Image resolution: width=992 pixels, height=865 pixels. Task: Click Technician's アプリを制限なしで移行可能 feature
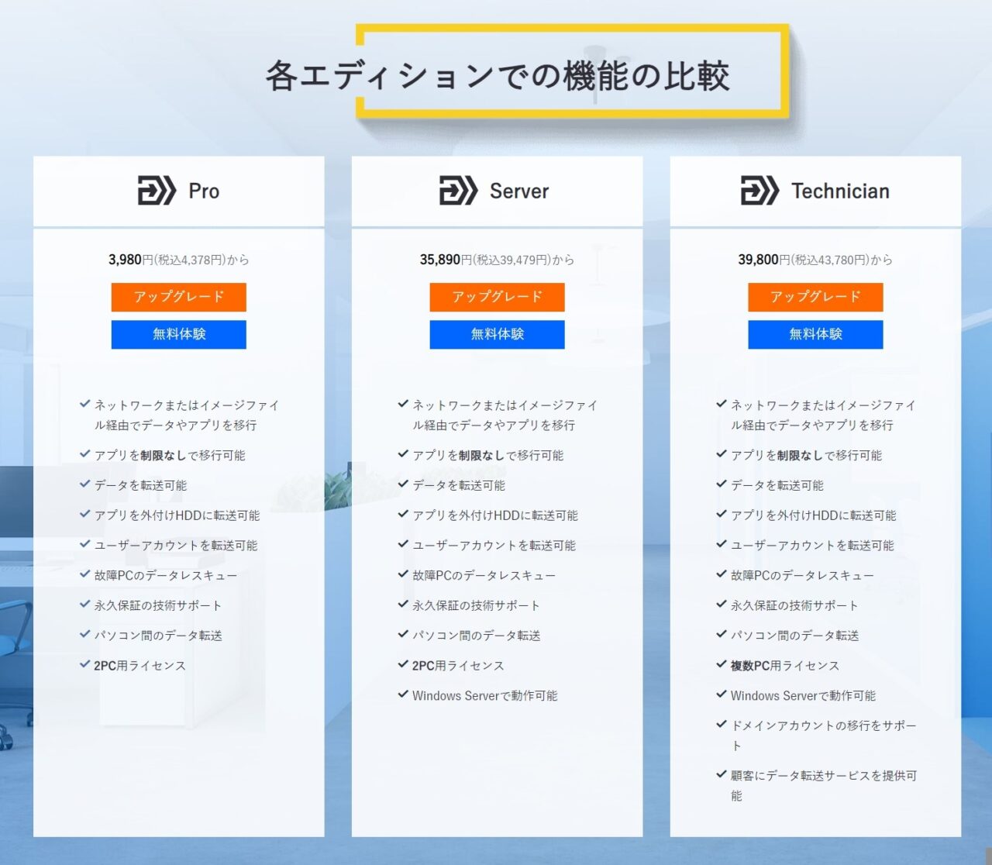807,456
